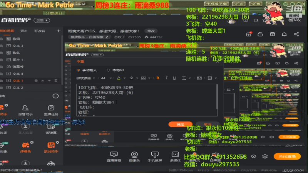Open 微软雅黑 font family dropdown
The image size is (308, 173).
(x=85, y=78)
